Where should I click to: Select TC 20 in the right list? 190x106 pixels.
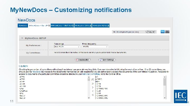[98, 91]
